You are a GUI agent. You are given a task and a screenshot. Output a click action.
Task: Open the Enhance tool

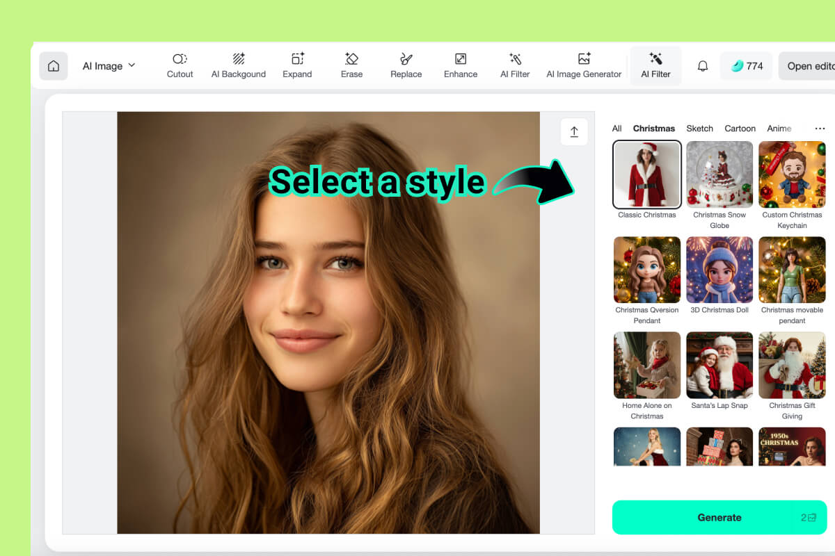(460, 66)
